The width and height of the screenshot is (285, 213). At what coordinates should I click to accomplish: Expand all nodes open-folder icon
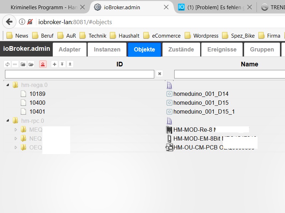pos(31,64)
